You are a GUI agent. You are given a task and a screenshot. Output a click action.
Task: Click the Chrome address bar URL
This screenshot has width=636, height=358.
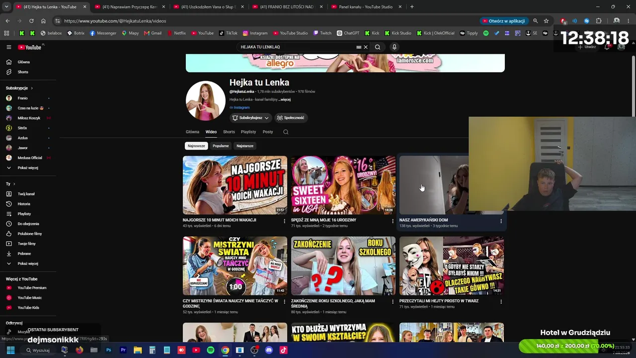(x=115, y=21)
